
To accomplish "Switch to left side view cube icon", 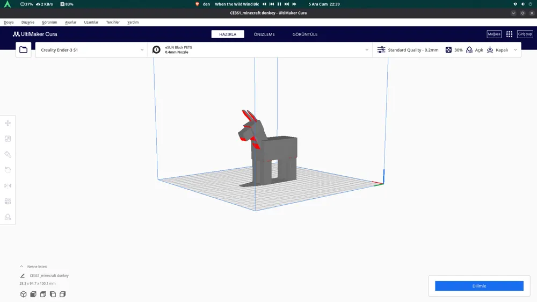I will (53, 294).
